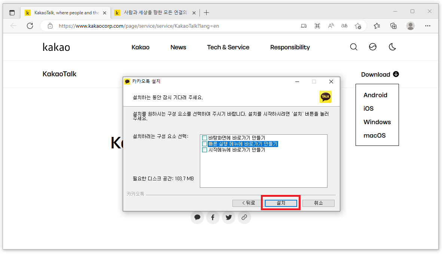
Task: Click the installer title bar KakaoTalk icon
Action: click(127, 82)
